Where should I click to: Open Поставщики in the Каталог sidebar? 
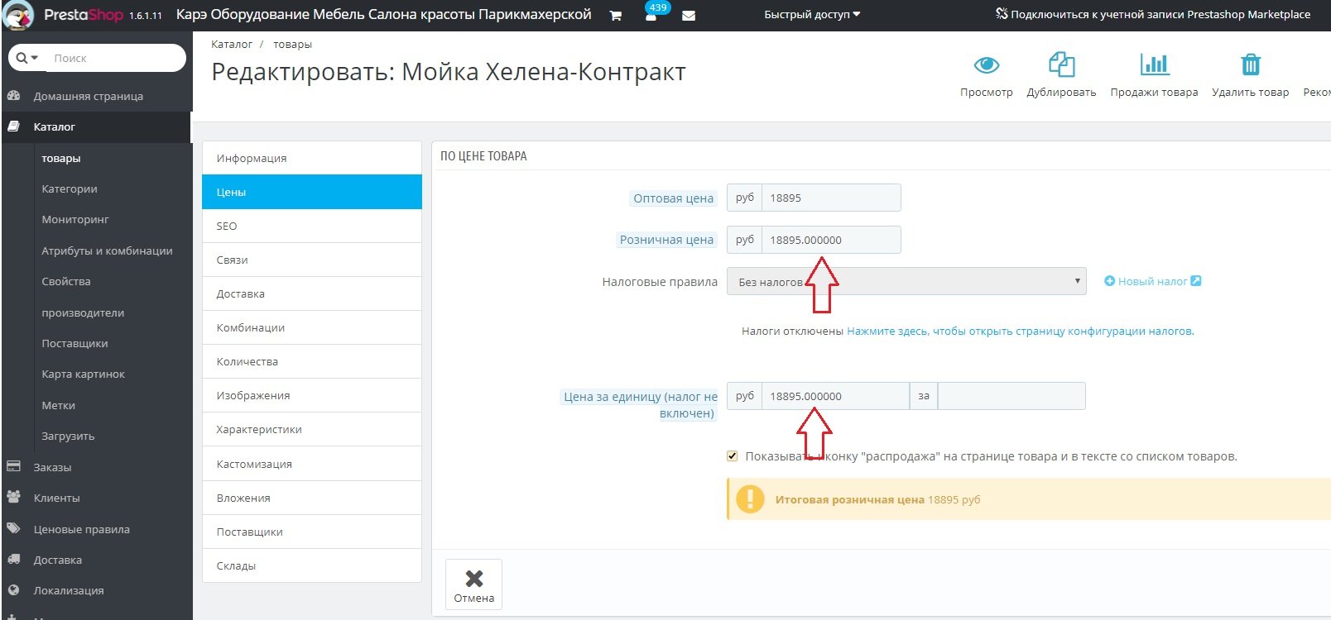(74, 343)
